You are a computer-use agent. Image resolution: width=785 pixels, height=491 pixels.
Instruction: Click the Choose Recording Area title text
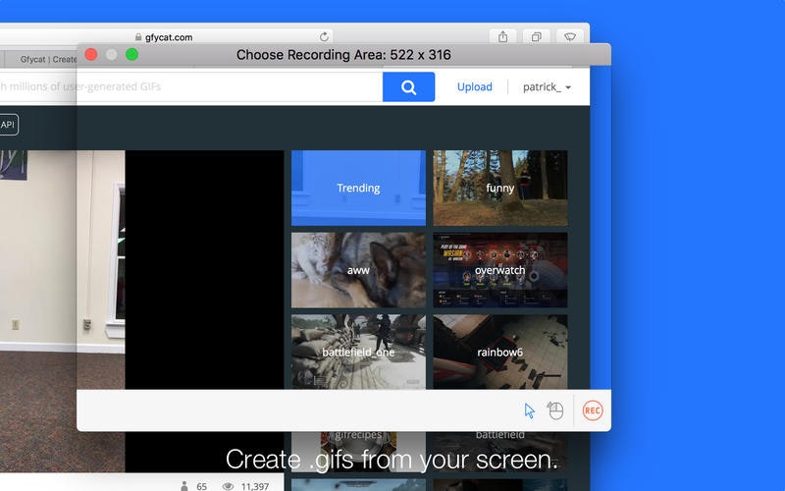click(x=343, y=55)
